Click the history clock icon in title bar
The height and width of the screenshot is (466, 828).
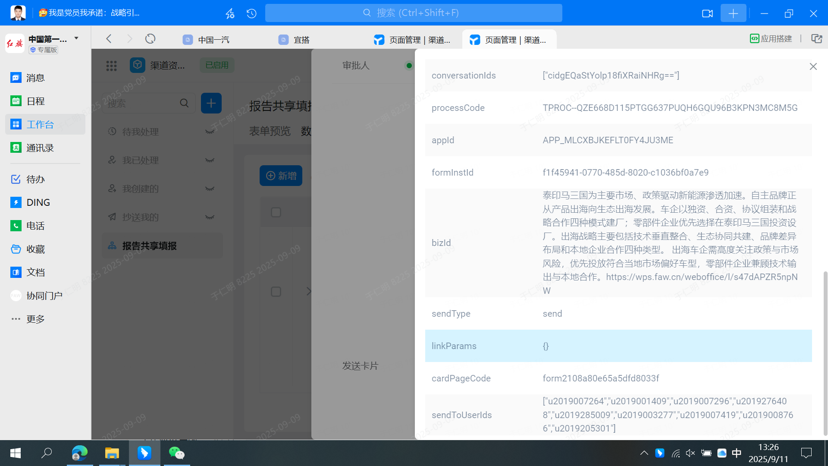(251, 13)
